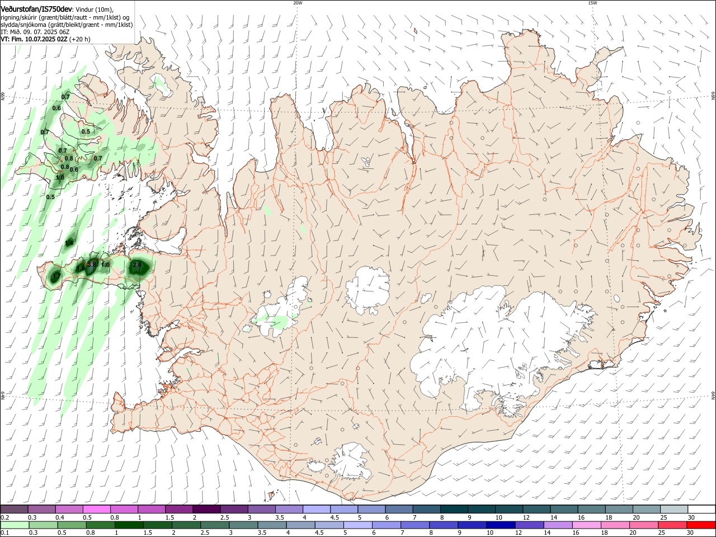This screenshot has width=716, height=537.
Task: Click the 3.8 precipitation value on Snæfellsnes
Action: click(93, 264)
